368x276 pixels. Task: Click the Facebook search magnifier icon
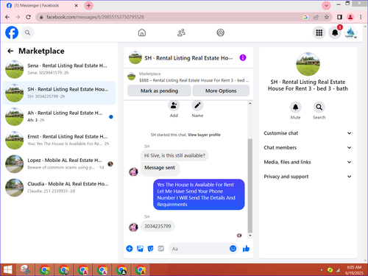point(27,32)
